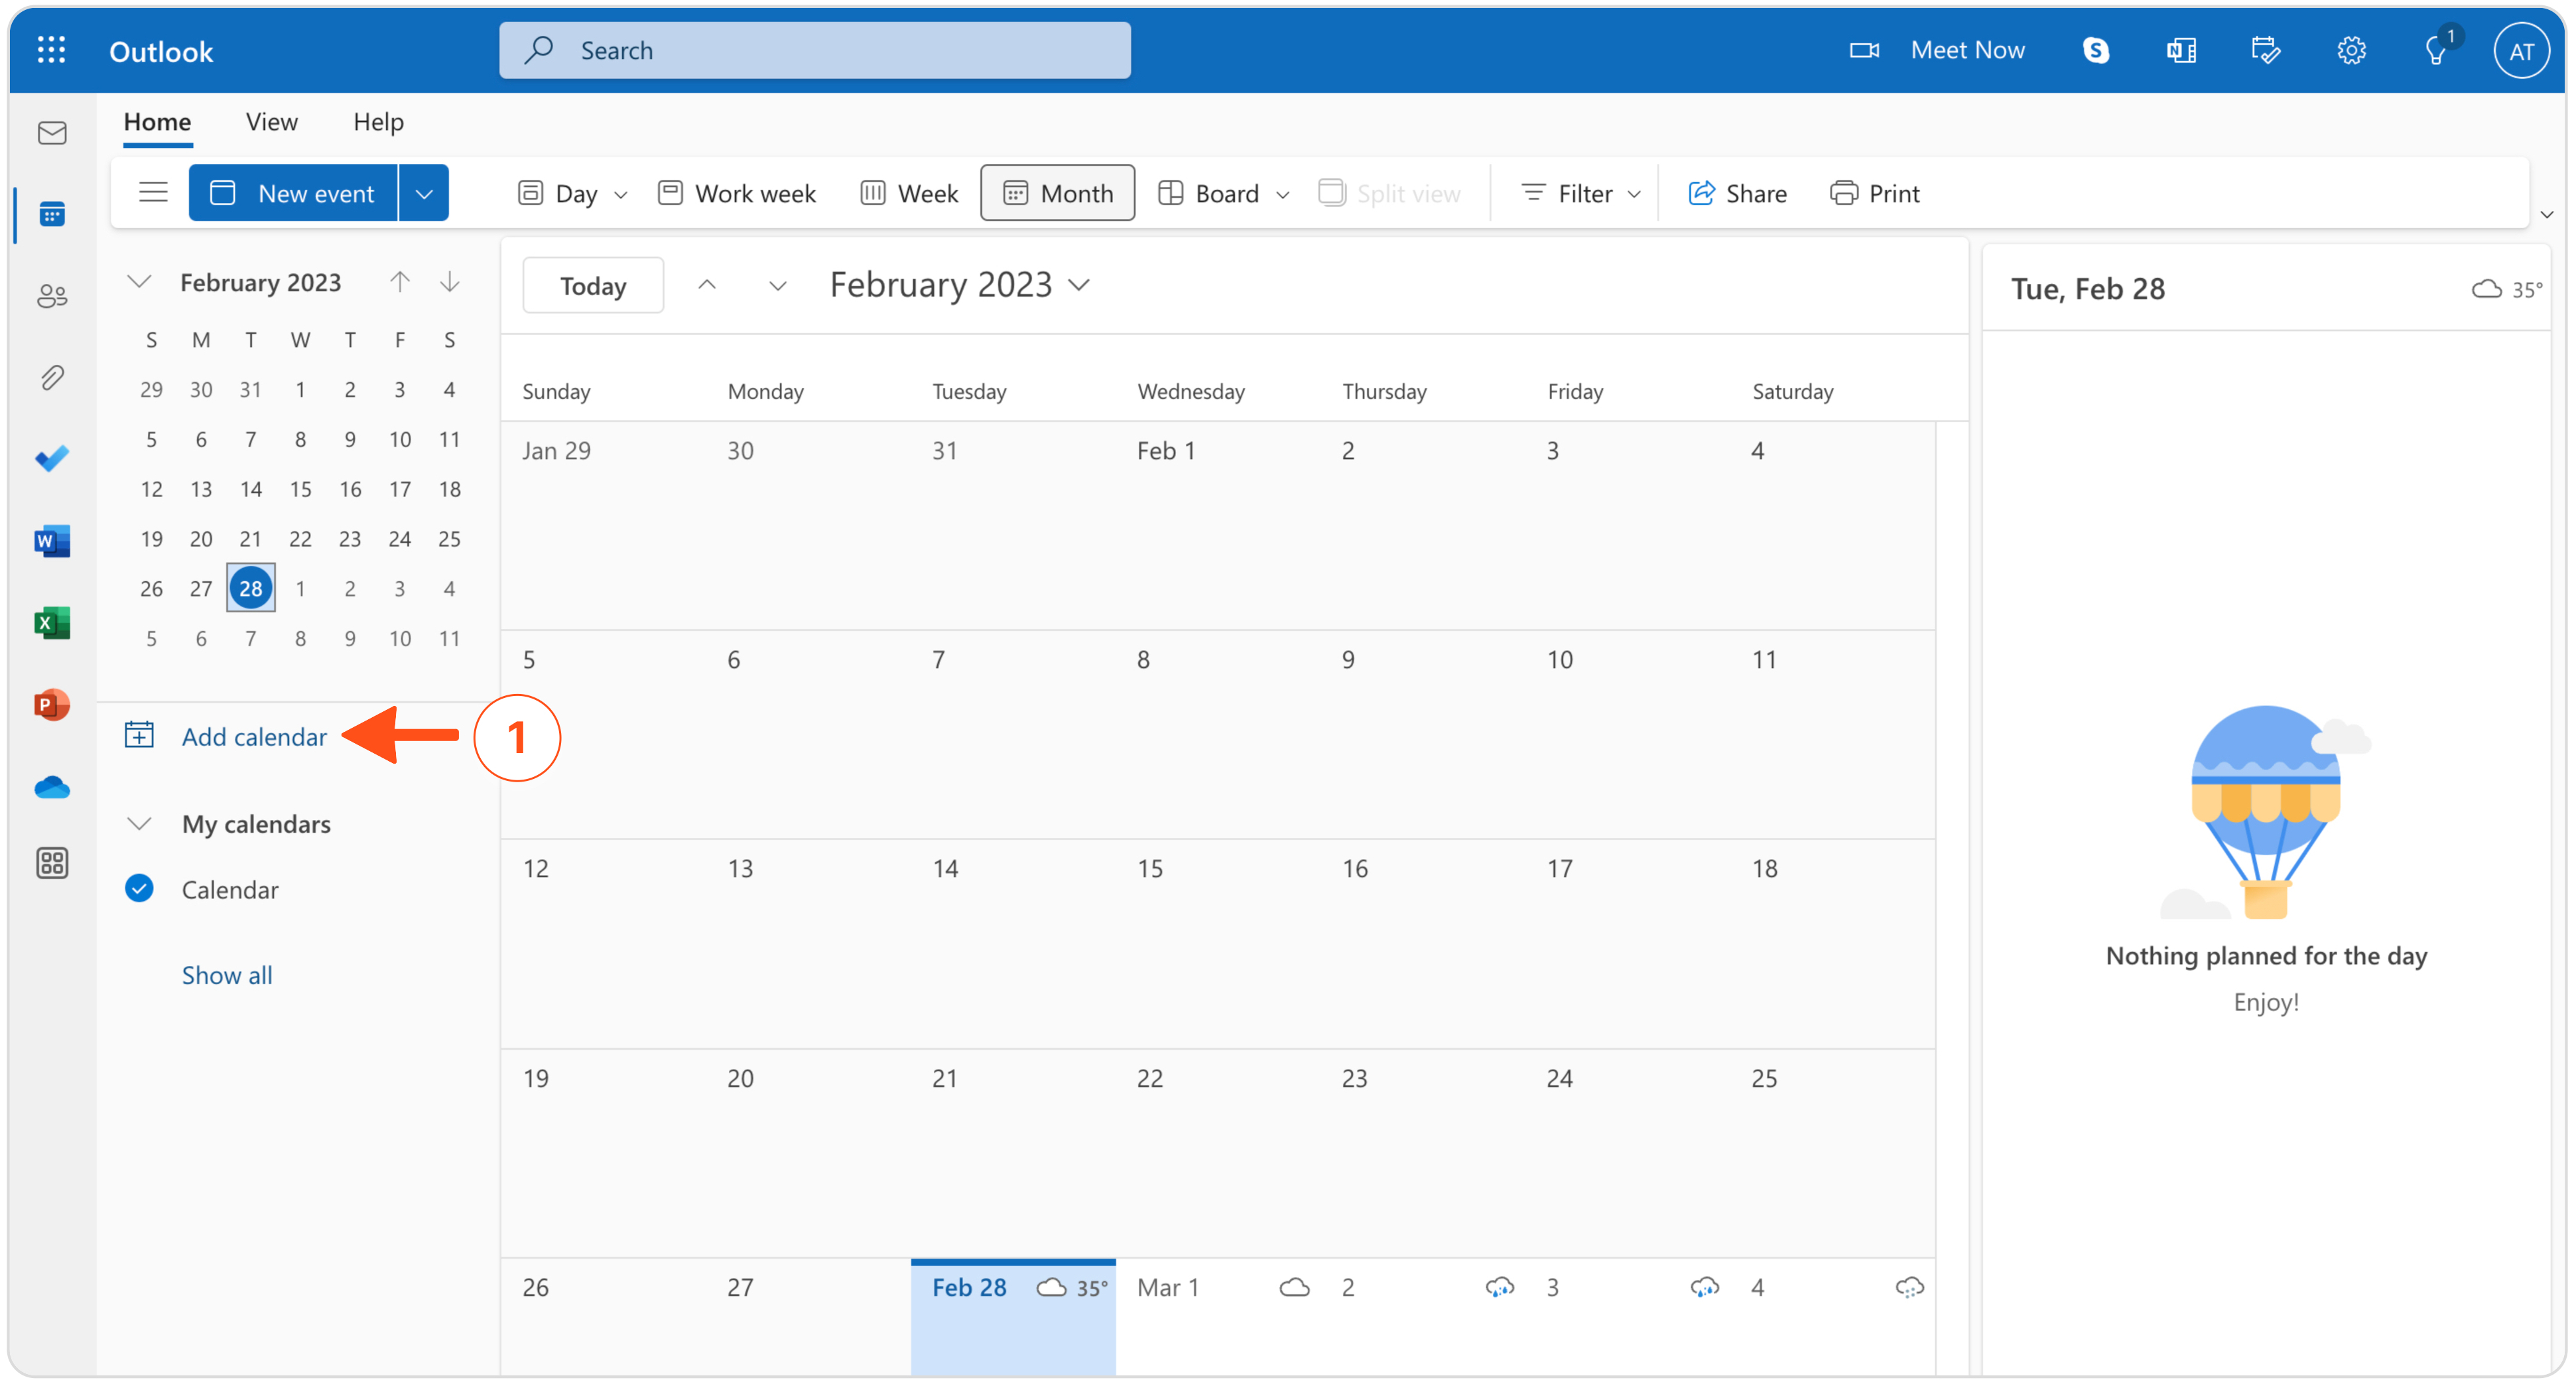Click the app launcher grid icon
The width and height of the screenshot is (2576, 1388).
(51, 51)
